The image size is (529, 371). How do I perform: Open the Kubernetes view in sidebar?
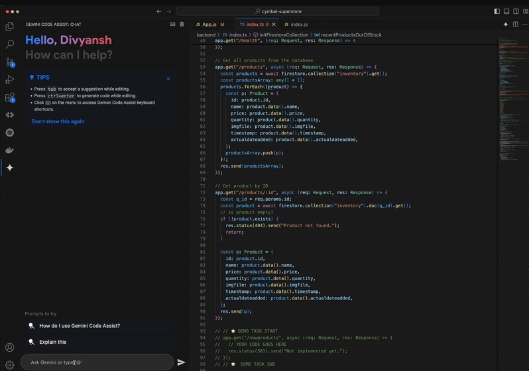tap(10, 132)
